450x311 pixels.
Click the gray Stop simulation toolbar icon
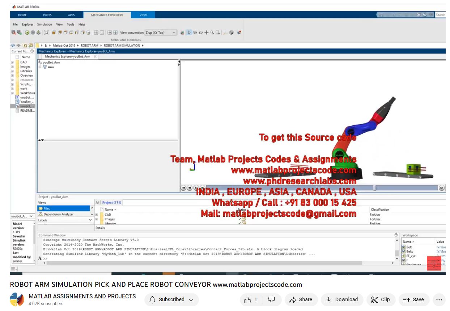coord(33,33)
